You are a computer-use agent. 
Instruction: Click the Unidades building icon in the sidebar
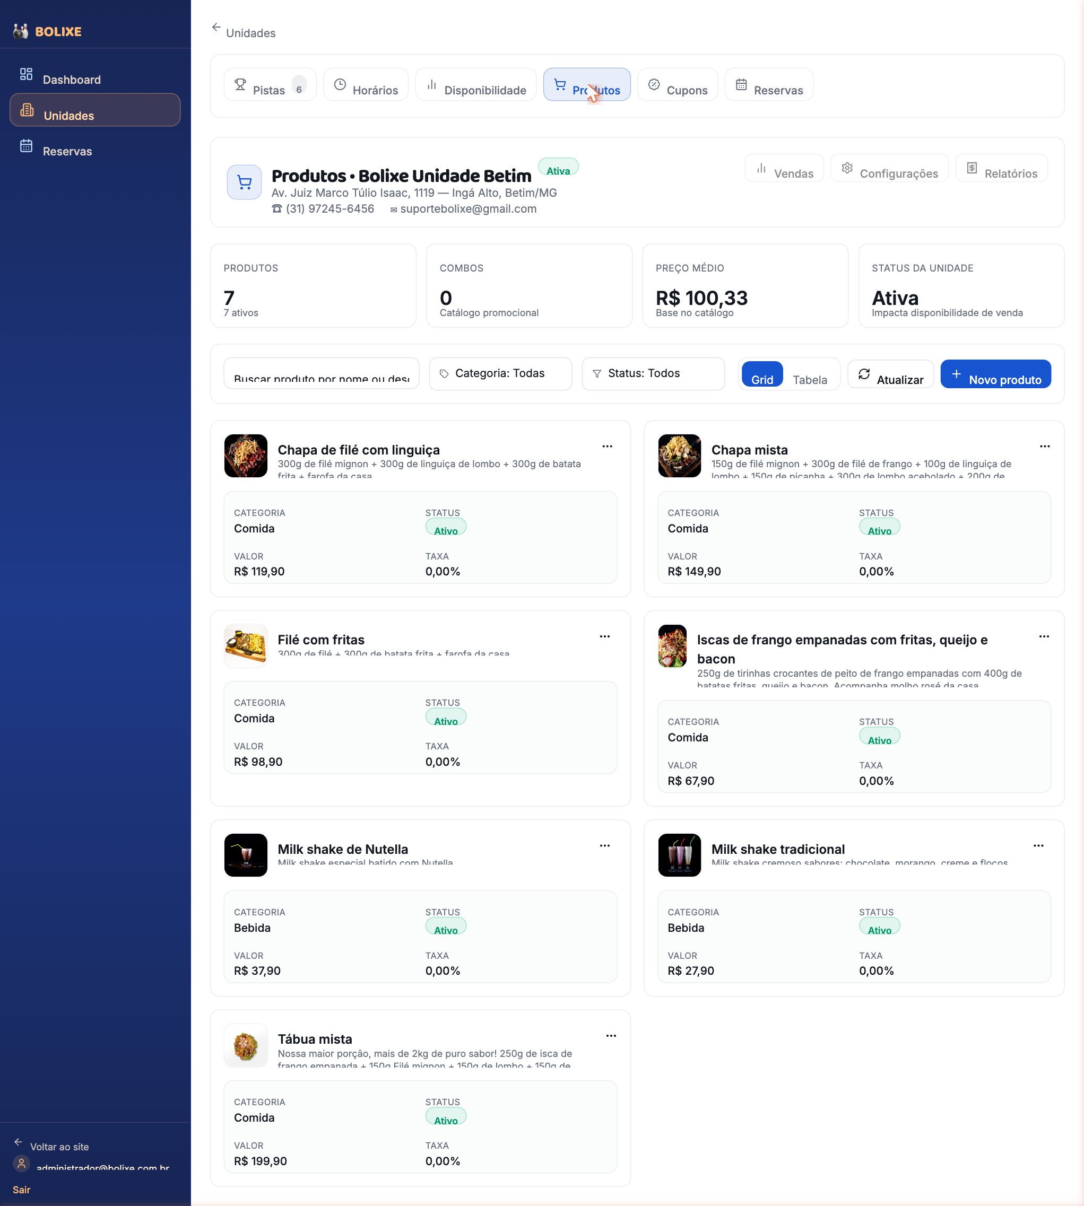(x=27, y=110)
